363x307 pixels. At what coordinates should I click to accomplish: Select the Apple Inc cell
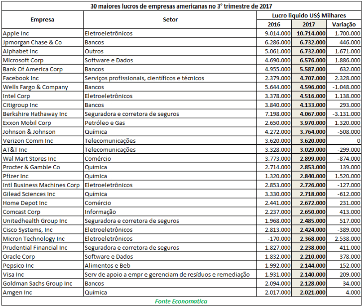(x=42, y=33)
